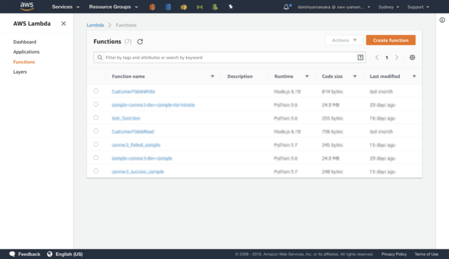This screenshot has width=449, height=259.
Task: Select the third function's radio button
Action: [x=96, y=118]
